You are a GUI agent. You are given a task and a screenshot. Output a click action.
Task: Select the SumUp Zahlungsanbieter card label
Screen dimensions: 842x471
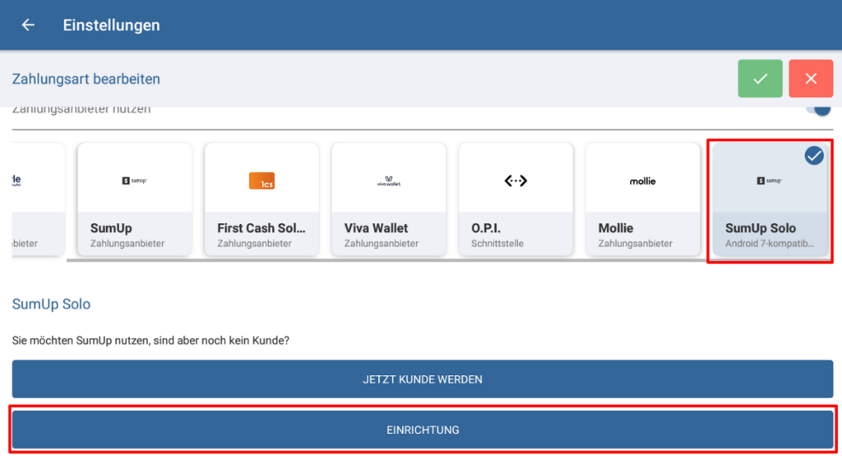tap(127, 244)
